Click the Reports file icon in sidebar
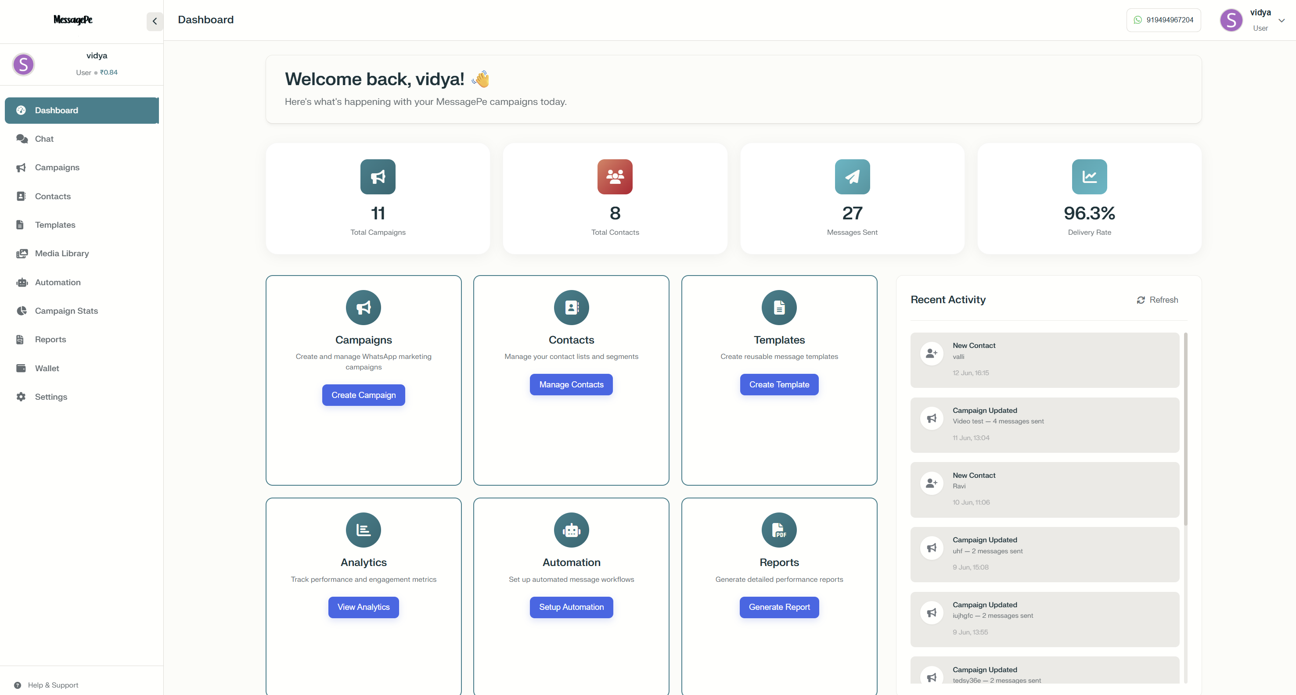The height and width of the screenshot is (695, 1296). 20,340
